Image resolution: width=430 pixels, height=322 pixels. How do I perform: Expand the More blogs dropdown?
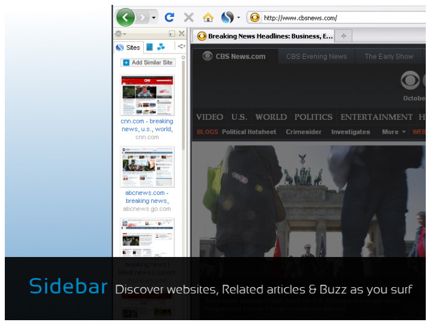(394, 132)
